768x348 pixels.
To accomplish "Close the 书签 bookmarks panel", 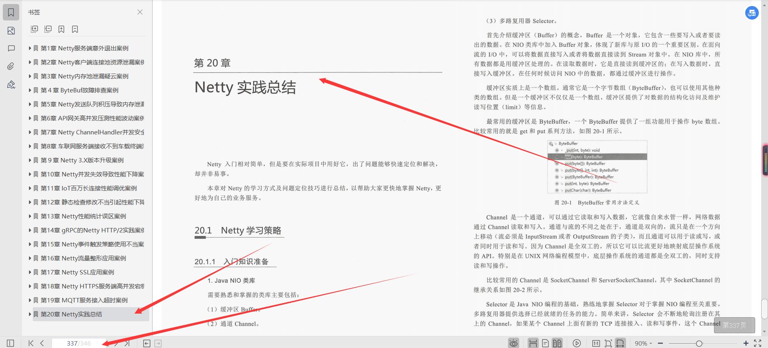I will tap(140, 12).
